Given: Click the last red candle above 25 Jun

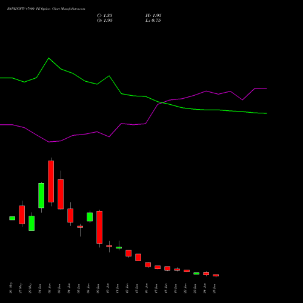Looking at the screenshot, I should [216, 275].
